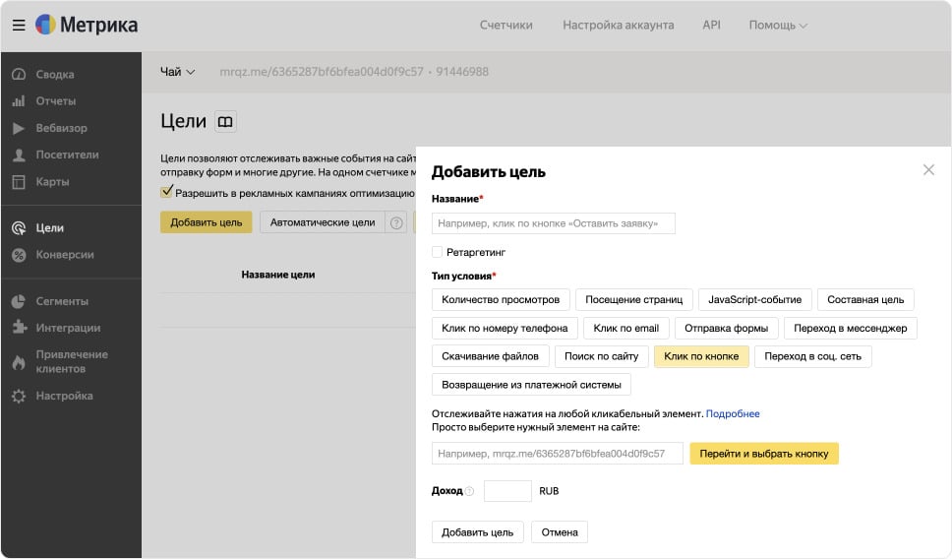Image resolution: width=952 pixels, height=559 pixels.
Task: Select the JavaScript-событие condition type
Action: (x=754, y=299)
